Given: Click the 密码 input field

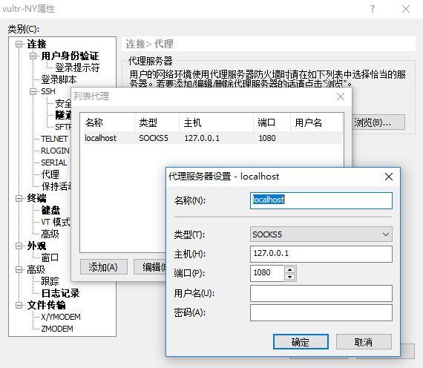Looking at the screenshot, I should pos(321,312).
